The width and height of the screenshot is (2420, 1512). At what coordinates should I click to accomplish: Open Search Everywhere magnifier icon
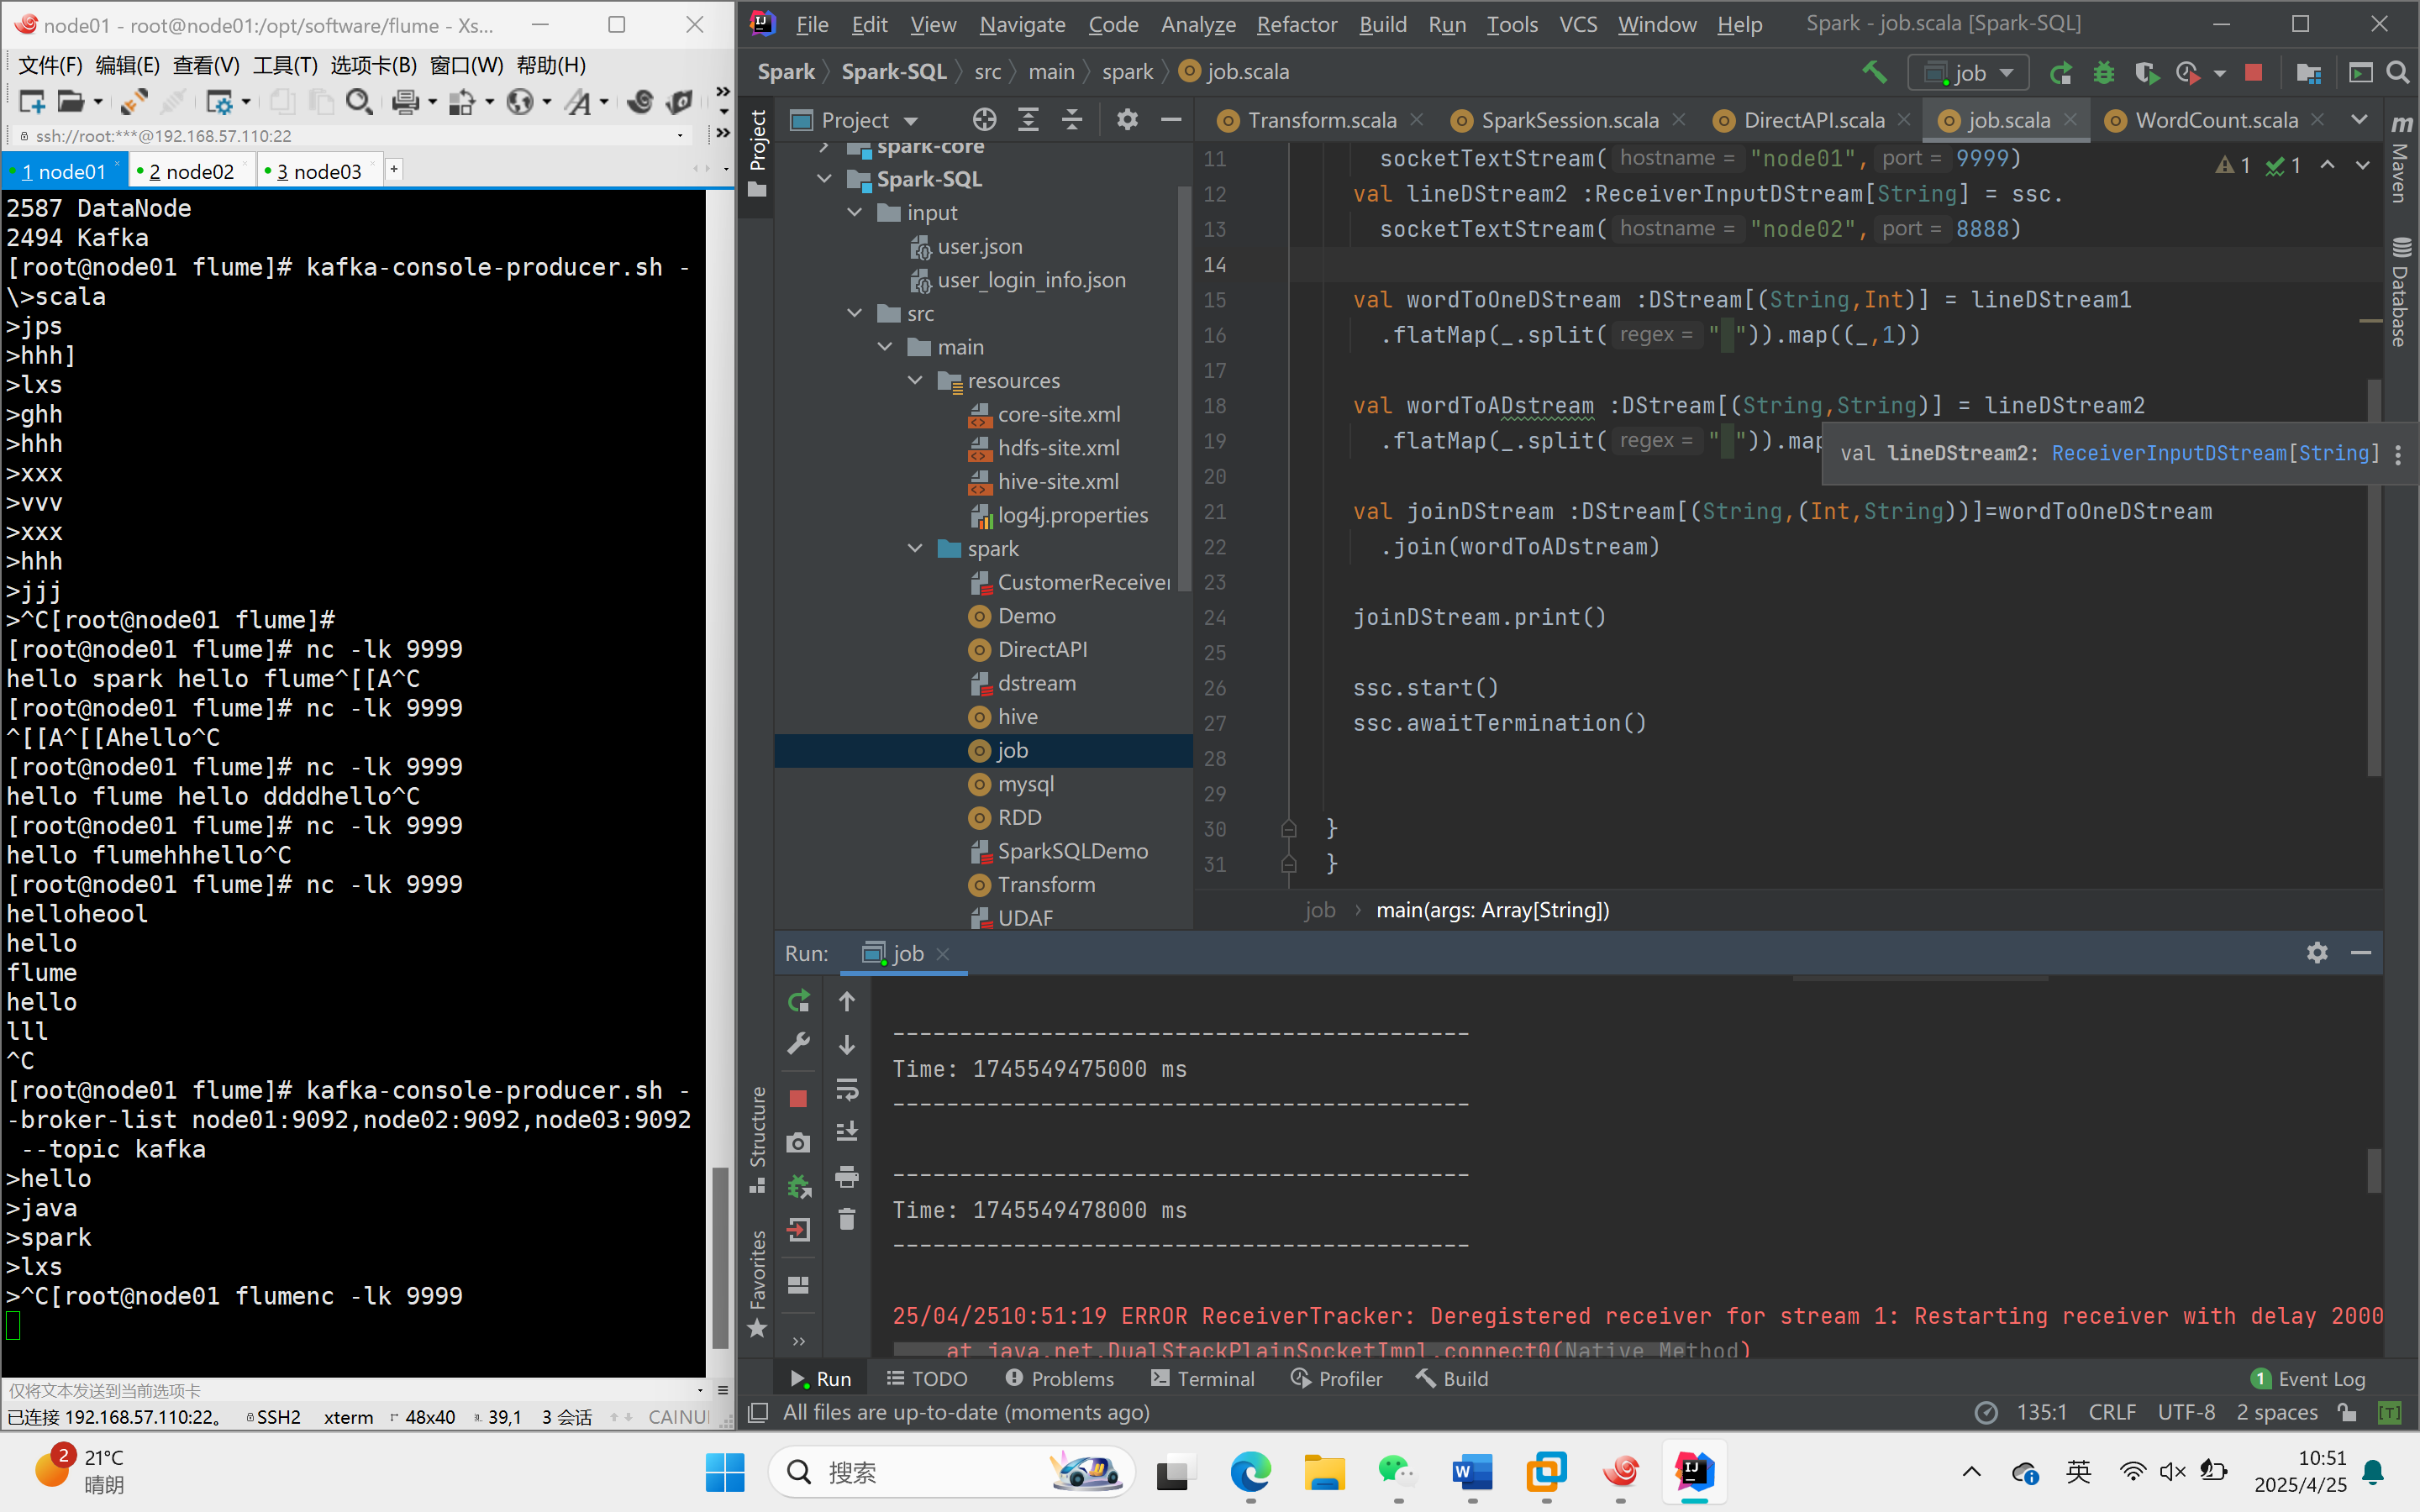click(2397, 72)
